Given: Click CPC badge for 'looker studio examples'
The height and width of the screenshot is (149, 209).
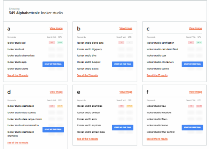Looking at the screenshot, I should coord(130,106).
